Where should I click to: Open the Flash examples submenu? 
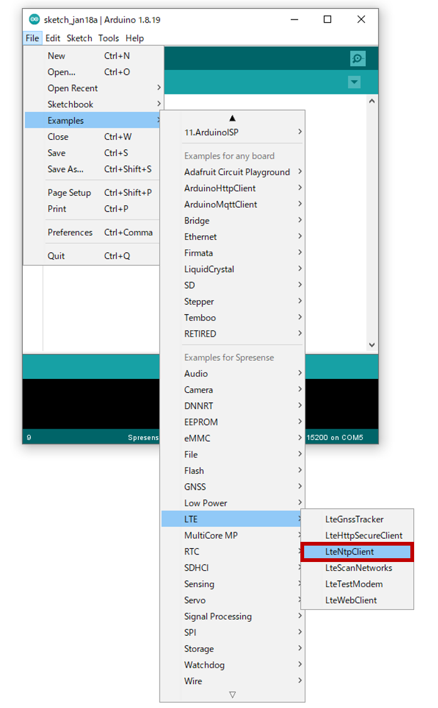[x=233, y=471]
